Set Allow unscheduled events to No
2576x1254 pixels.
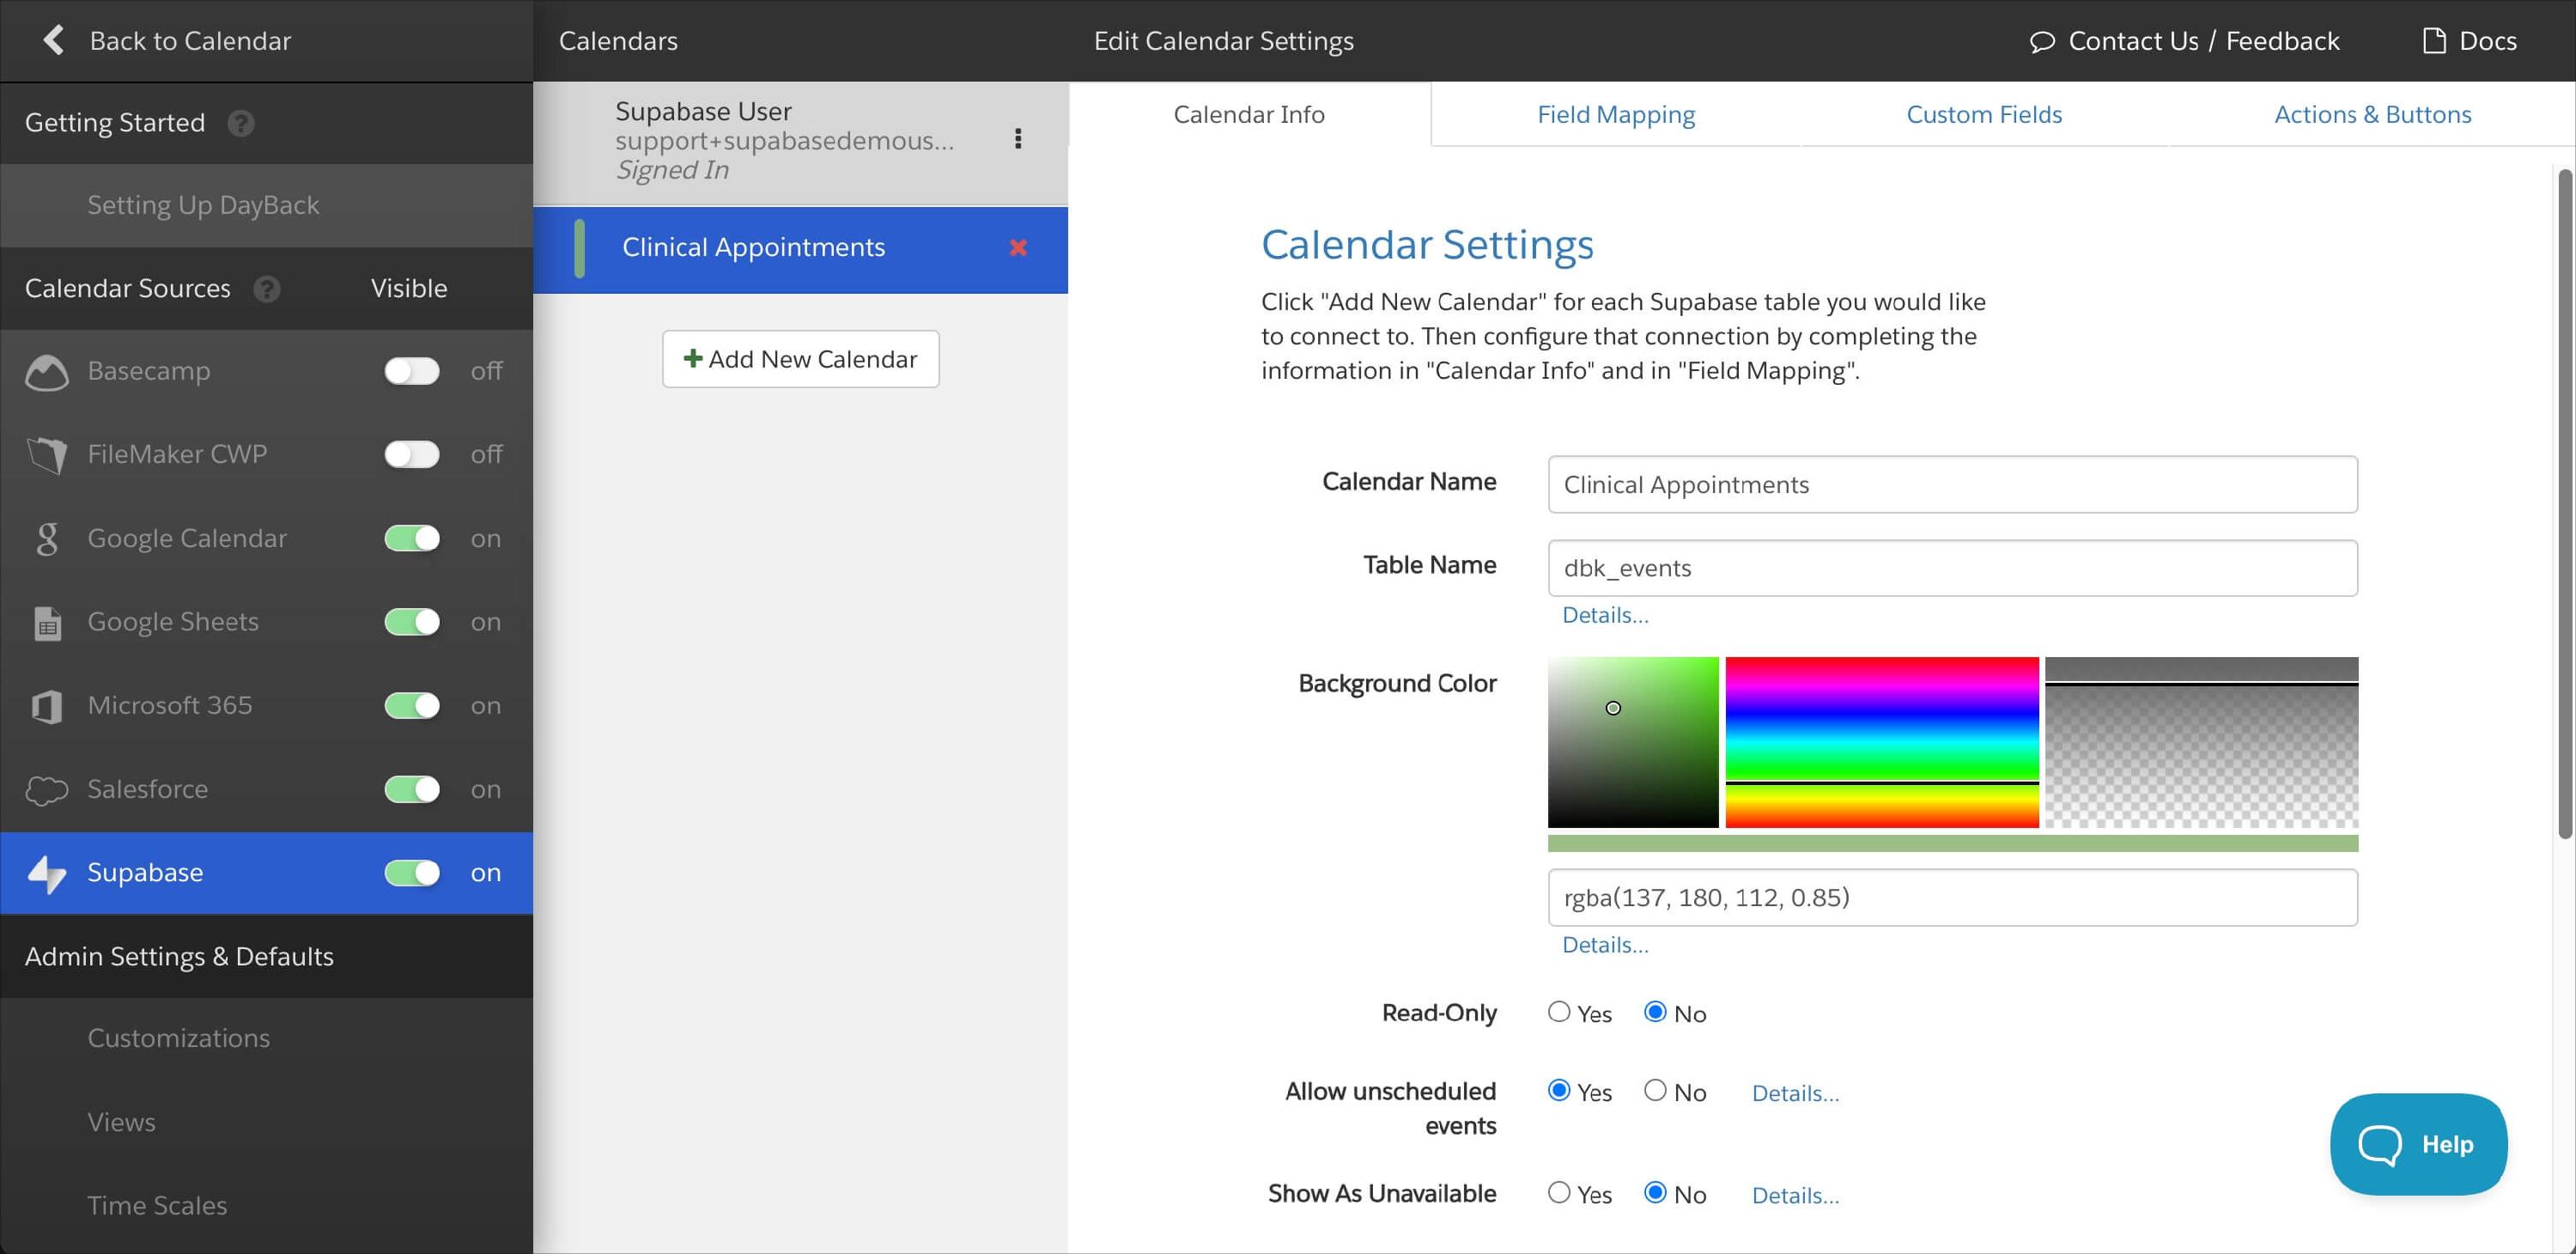pos(1655,1090)
